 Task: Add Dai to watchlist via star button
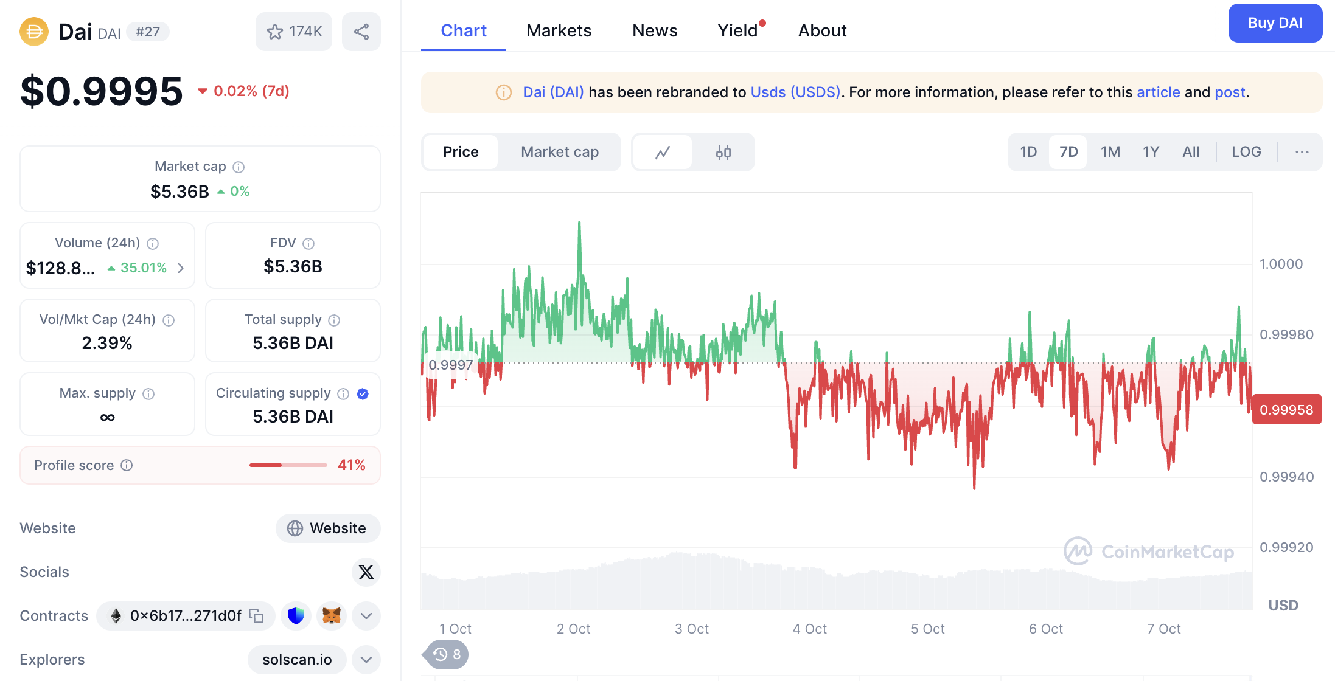point(294,32)
